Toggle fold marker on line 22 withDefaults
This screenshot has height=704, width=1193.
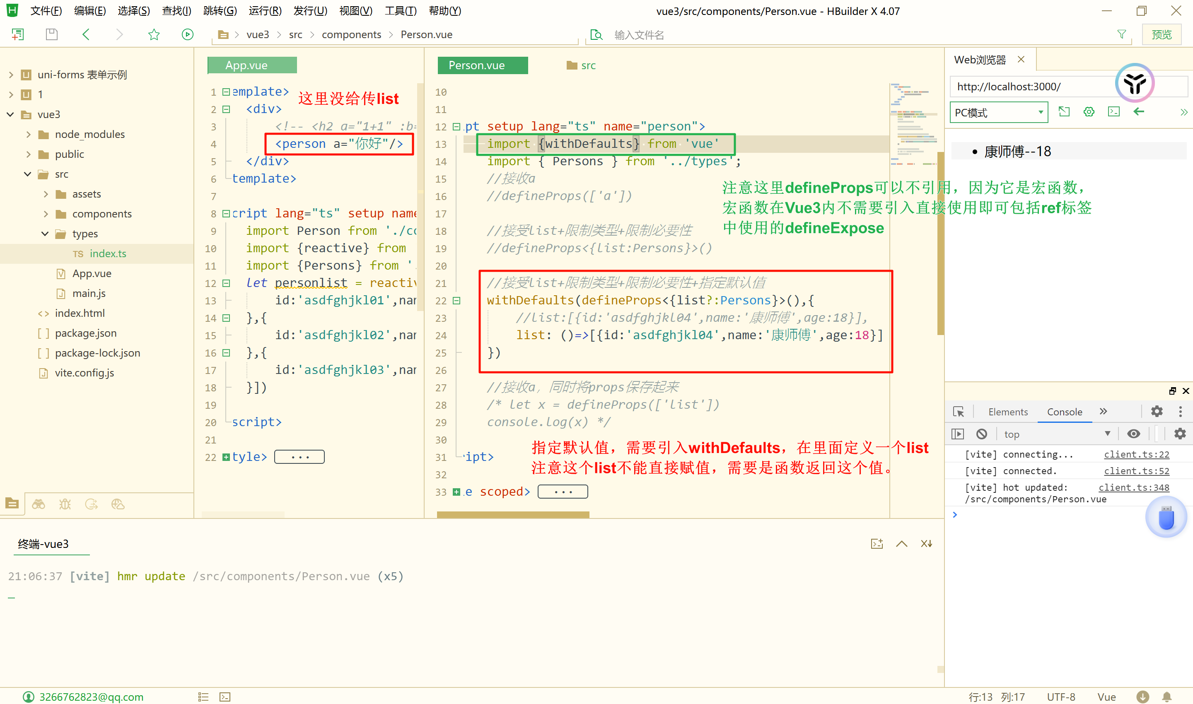456,300
